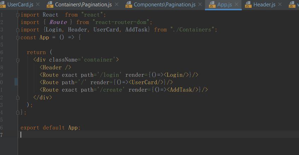Click the return keyword
This screenshot has height=155, width=299.
pos(36,52)
